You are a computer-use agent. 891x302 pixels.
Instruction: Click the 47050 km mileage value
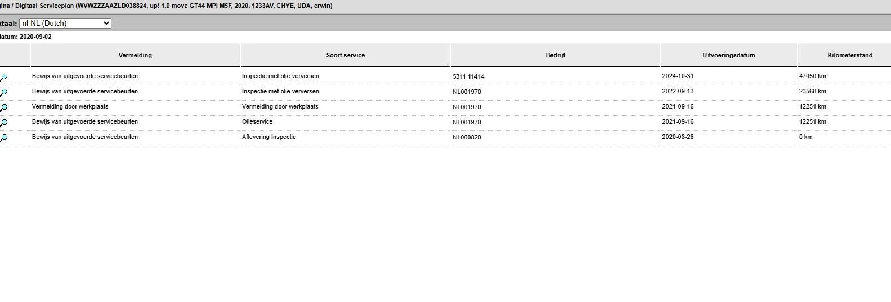pos(812,76)
